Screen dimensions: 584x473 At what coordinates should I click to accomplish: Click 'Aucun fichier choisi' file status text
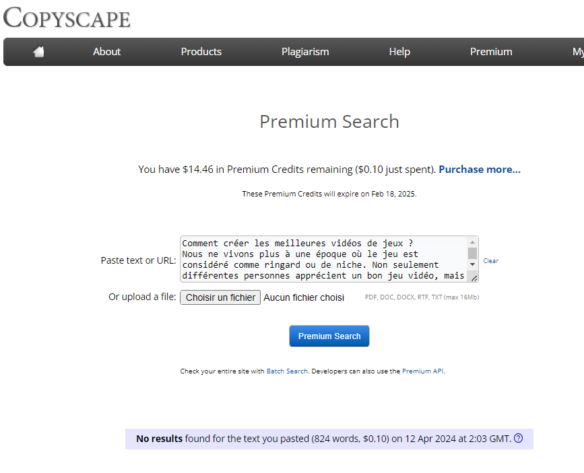click(x=304, y=297)
